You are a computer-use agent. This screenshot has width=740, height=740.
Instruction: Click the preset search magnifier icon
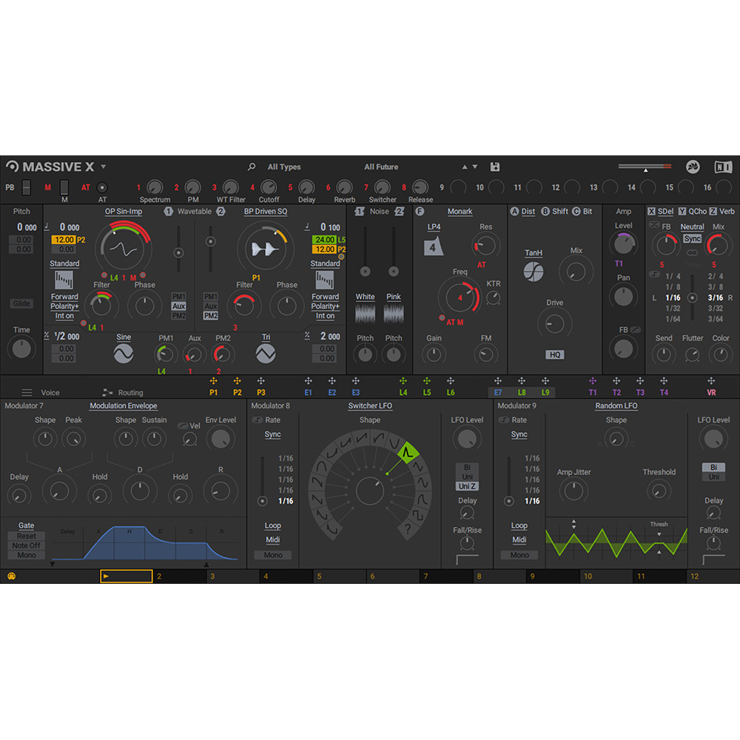point(251,166)
